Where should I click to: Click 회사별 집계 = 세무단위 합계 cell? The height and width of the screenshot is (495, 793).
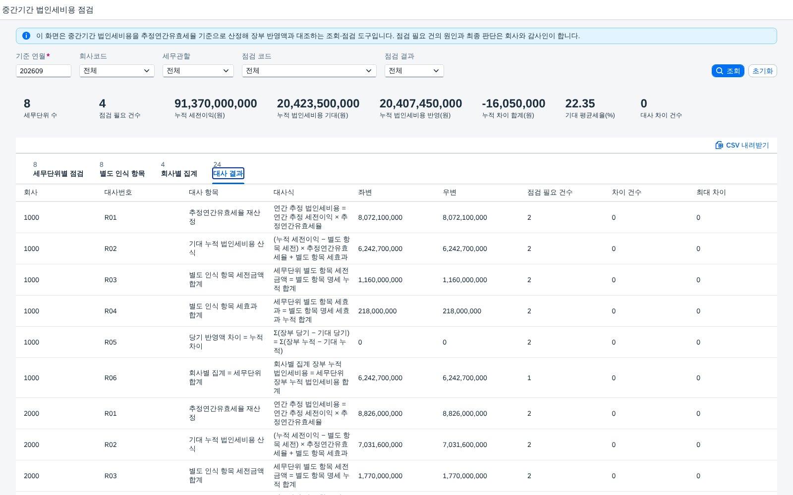pyautogui.click(x=225, y=378)
